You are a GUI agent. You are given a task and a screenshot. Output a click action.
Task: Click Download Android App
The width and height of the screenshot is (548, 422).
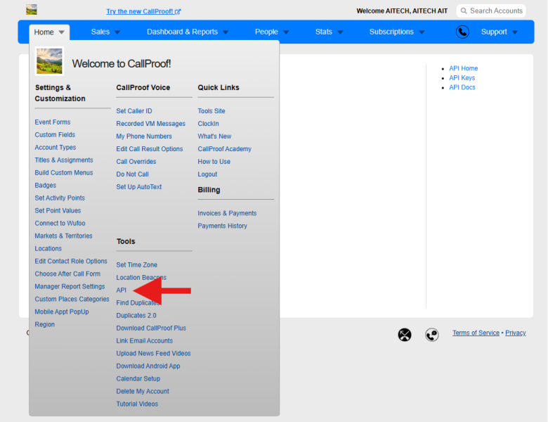(148, 366)
